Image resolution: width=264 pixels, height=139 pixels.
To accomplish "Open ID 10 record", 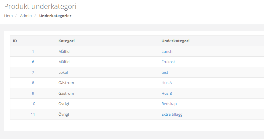I will point(33,104).
